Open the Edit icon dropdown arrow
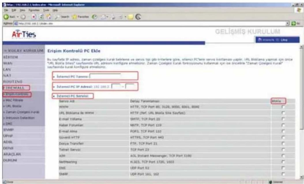This screenshot has height=184, width=304. [x=125, y=17]
